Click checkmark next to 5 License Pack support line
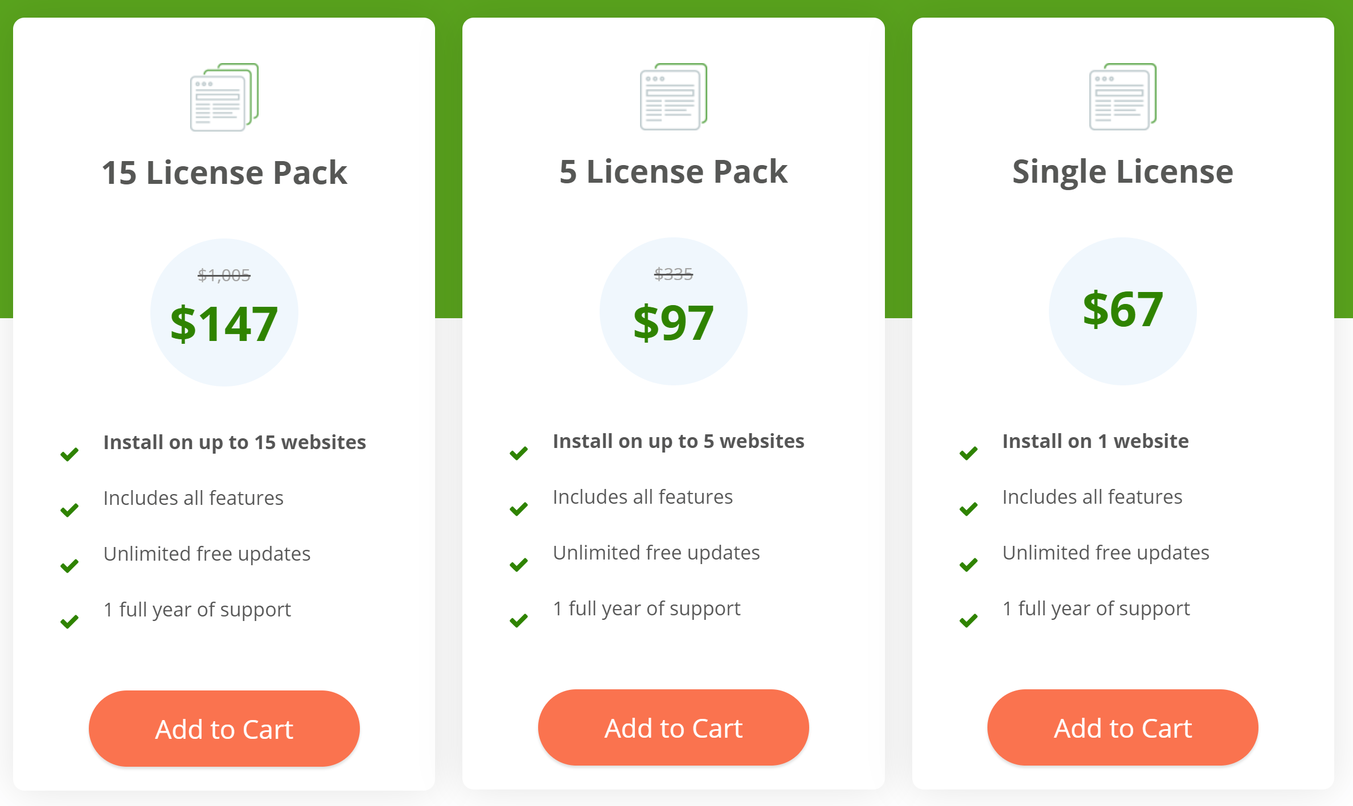 [519, 620]
